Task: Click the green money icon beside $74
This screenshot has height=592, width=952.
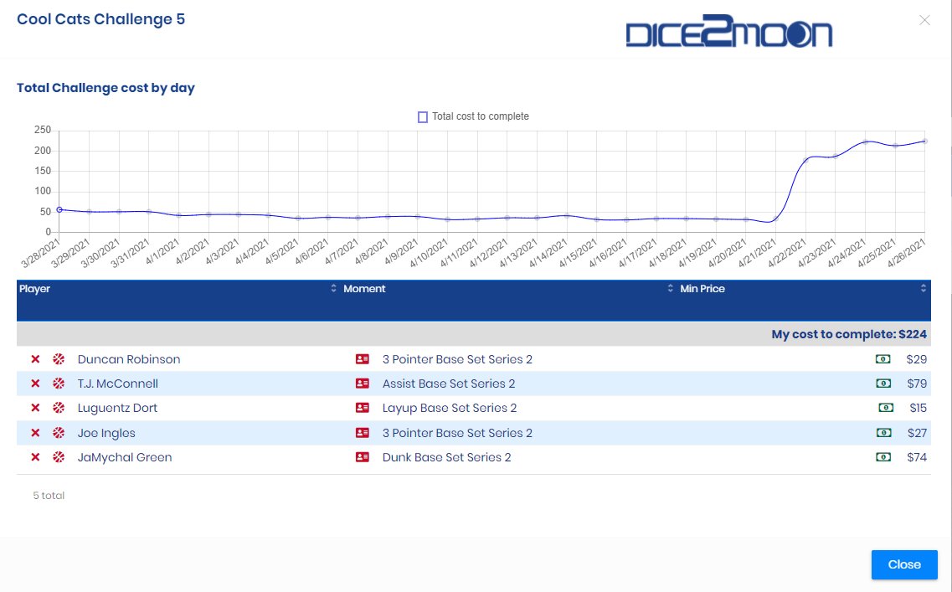Action: pyautogui.click(x=883, y=456)
